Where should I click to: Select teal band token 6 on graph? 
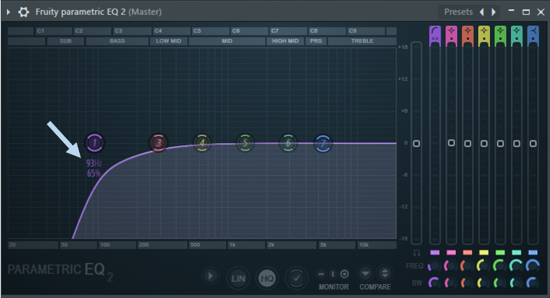288,142
